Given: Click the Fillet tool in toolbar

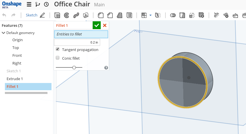Looking at the screenshot, I should tap(101, 15).
